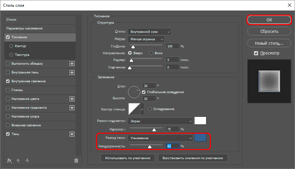Image resolution: width=295 pixels, height=169 pixels.
Task: Add another stroke effect using plus icon
Action: click(x=72, y=64)
